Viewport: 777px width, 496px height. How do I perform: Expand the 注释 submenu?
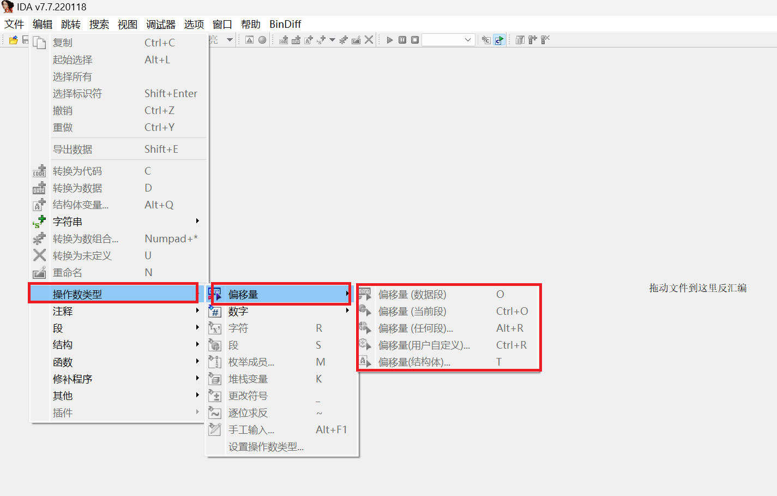point(118,311)
